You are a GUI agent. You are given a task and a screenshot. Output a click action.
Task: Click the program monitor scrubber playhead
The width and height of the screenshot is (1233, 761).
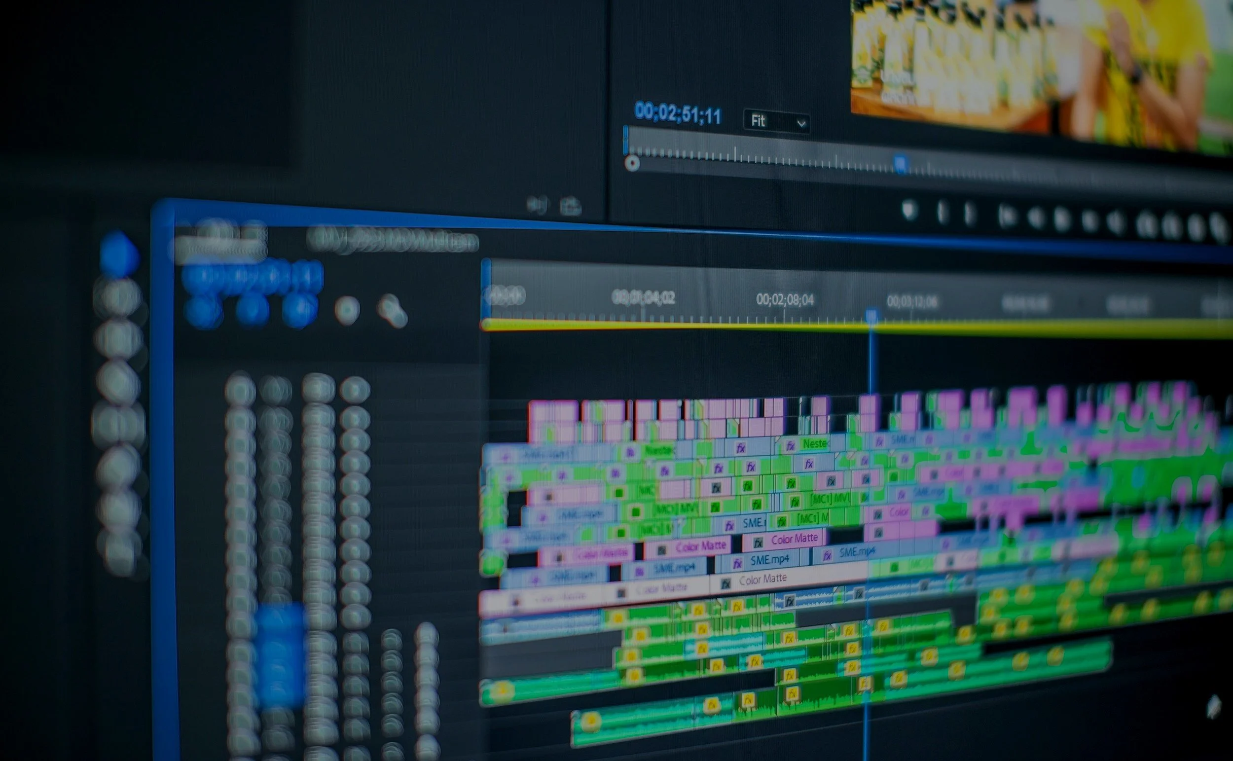[901, 163]
